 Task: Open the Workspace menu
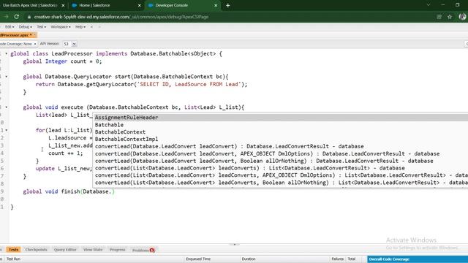click(61, 27)
